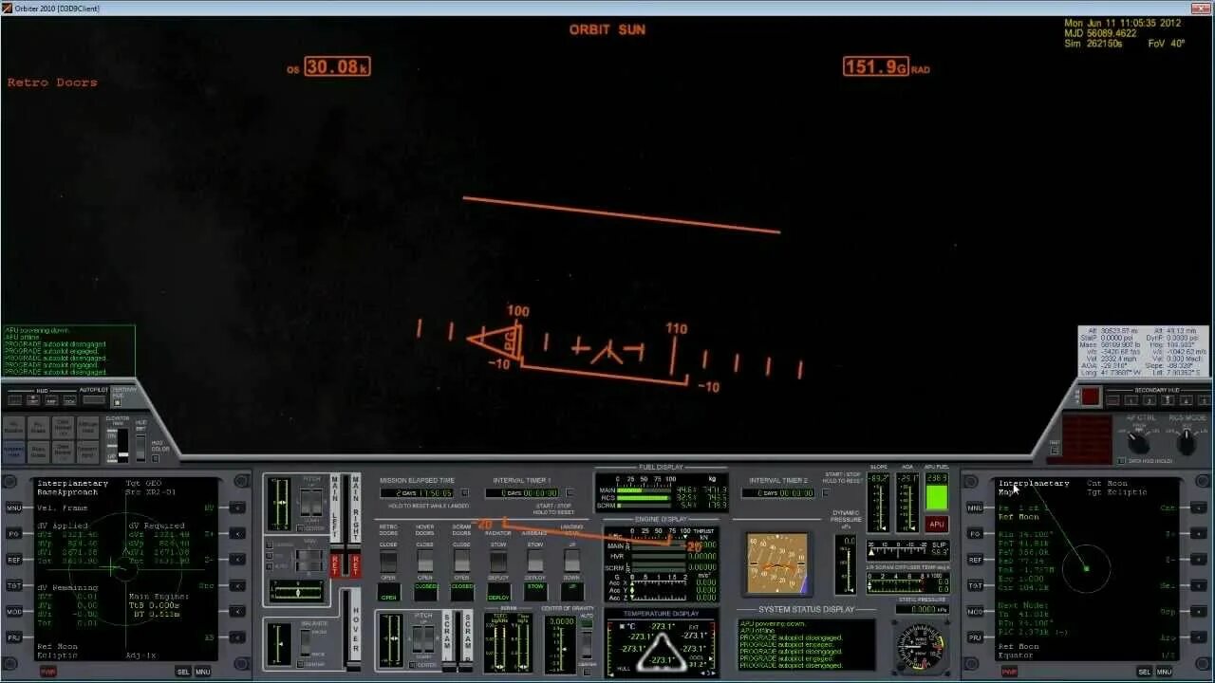Click the artificial horizon indicator

click(777, 563)
